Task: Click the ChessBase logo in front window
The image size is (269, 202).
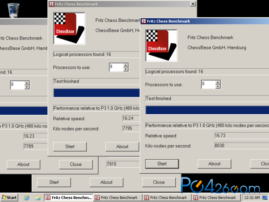Action: point(161,46)
